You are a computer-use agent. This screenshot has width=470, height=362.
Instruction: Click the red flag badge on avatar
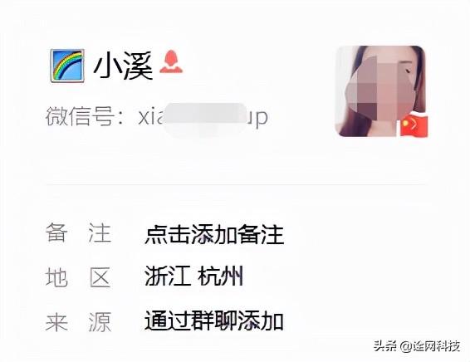click(x=414, y=125)
